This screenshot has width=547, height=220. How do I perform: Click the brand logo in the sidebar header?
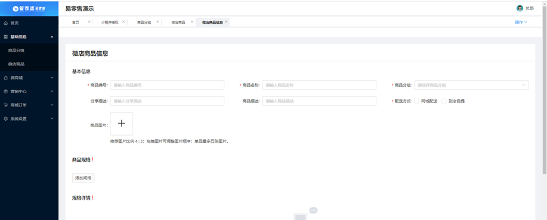coord(29,9)
